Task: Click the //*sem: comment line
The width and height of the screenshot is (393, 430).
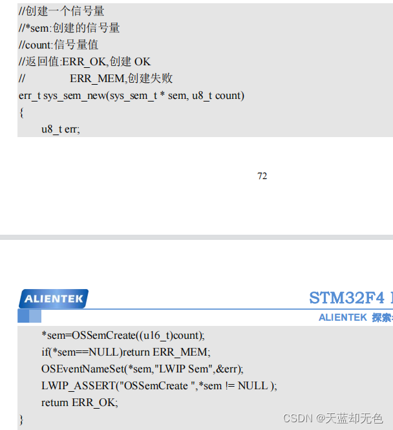Action: (69, 28)
